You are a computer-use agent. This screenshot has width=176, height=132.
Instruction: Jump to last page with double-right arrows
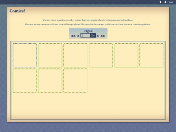[103, 36]
